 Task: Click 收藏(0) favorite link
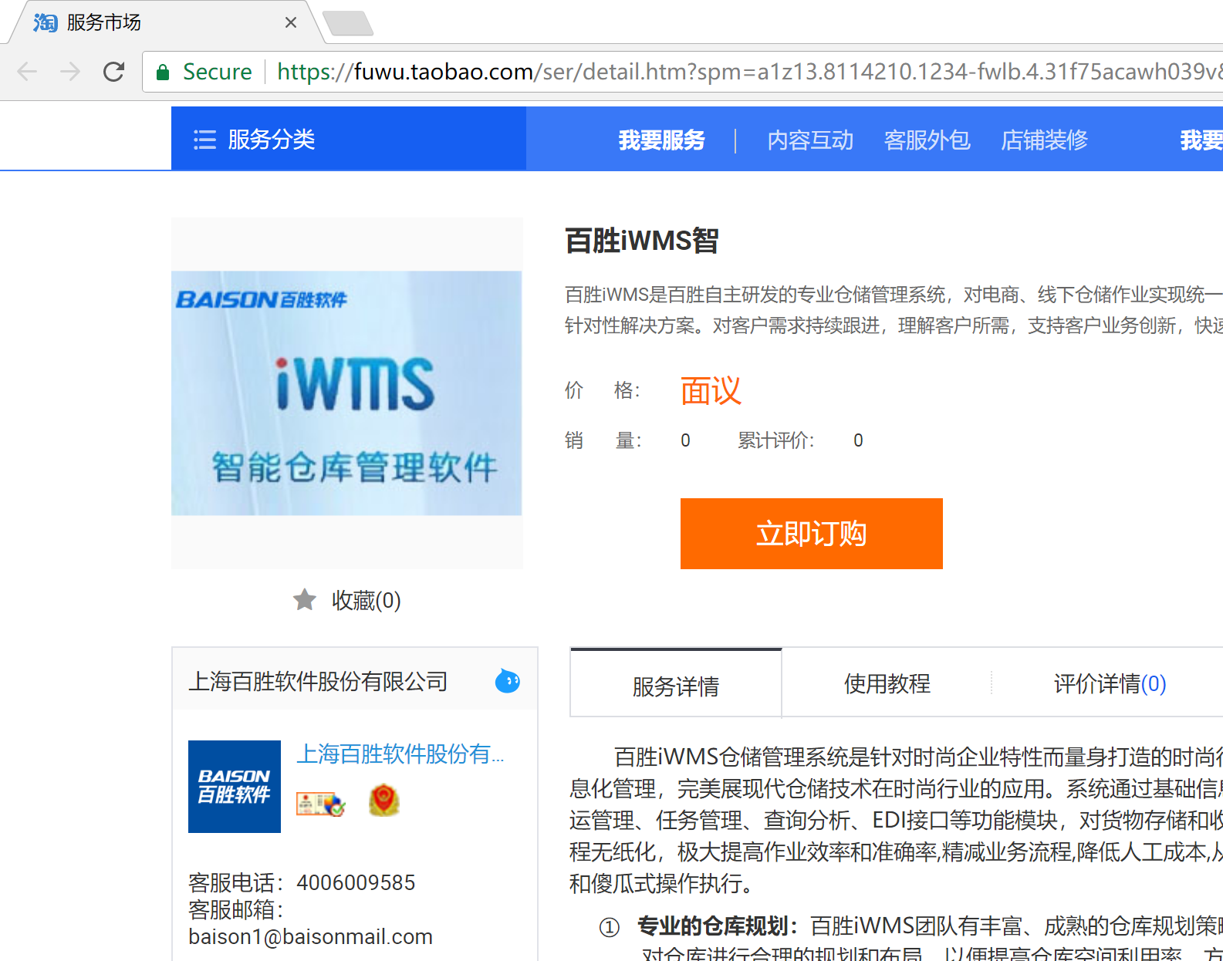(366, 600)
